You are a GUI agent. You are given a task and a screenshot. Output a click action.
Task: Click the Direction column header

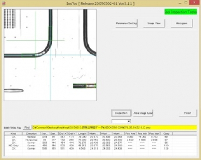31,133
